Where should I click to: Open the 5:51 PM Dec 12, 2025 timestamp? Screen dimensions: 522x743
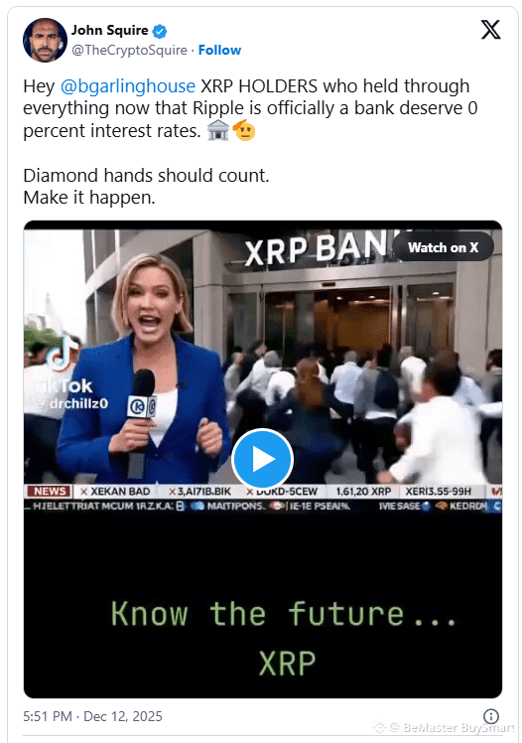tap(92, 716)
